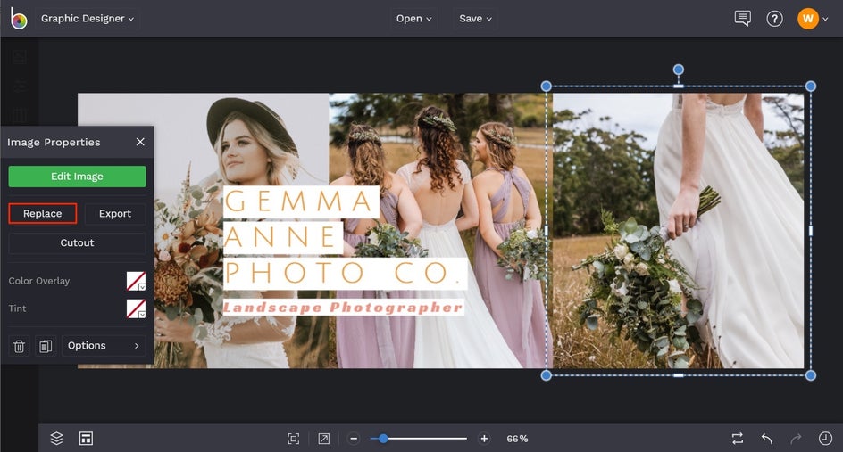Delete the image with the trash icon
Viewport: 843px width, 452px height.
click(19, 346)
